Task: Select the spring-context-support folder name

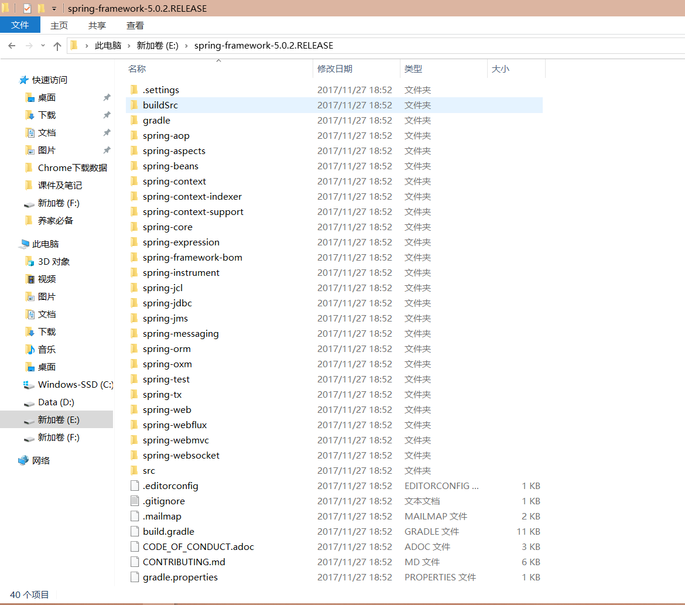Action: click(193, 212)
